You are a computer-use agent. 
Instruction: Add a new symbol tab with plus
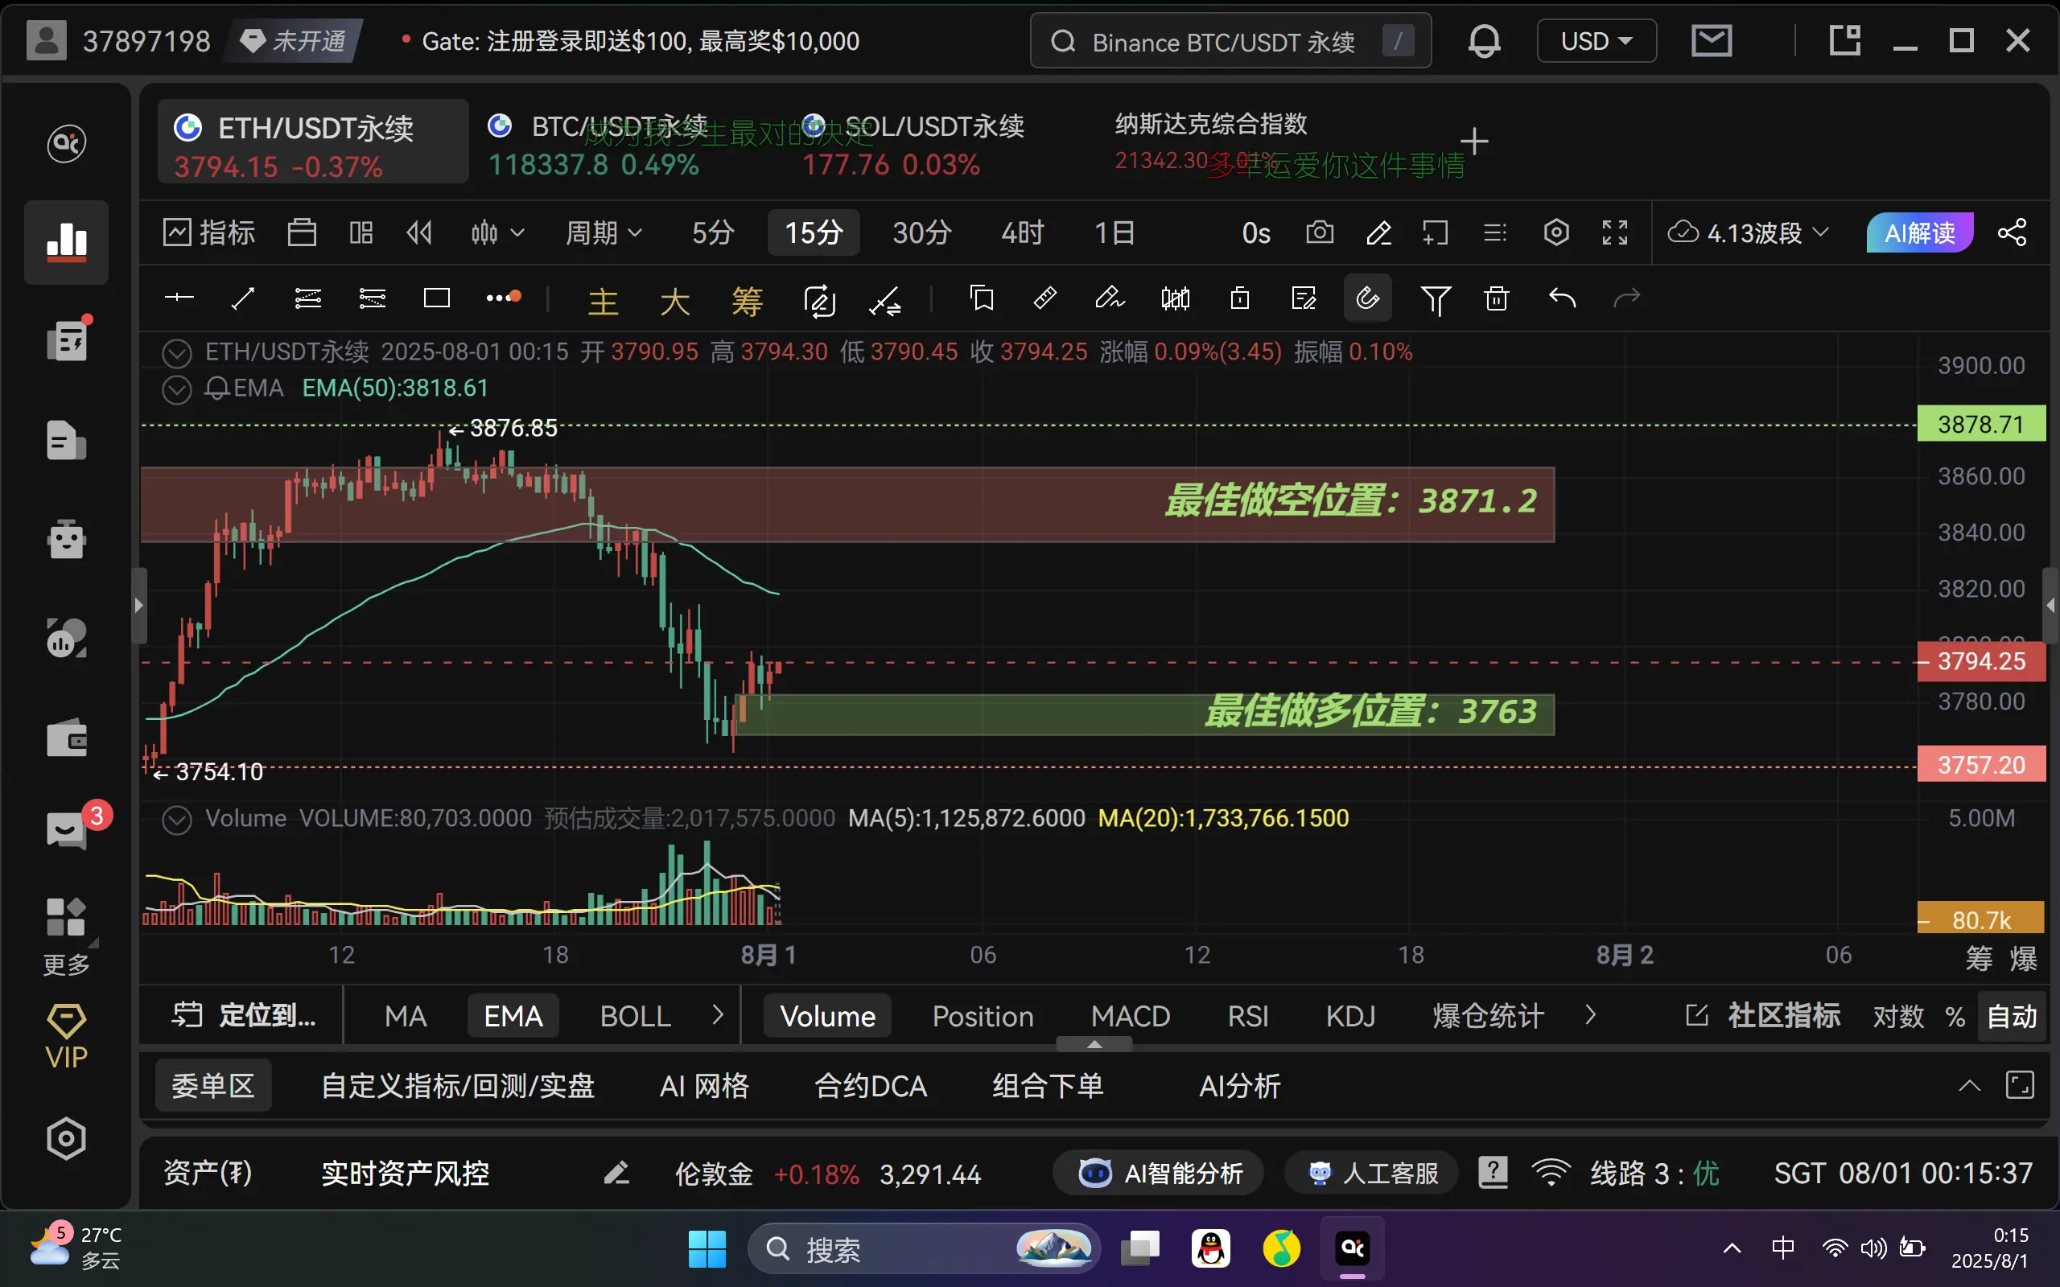(x=1473, y=142)
